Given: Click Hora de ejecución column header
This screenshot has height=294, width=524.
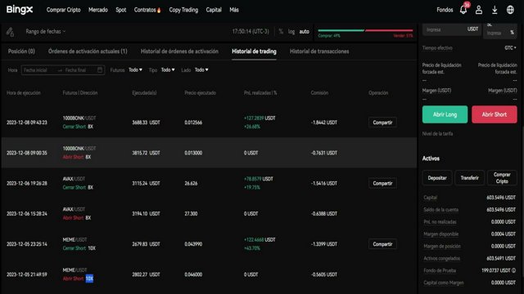Looking at the screenshot, I should [24, 93].
